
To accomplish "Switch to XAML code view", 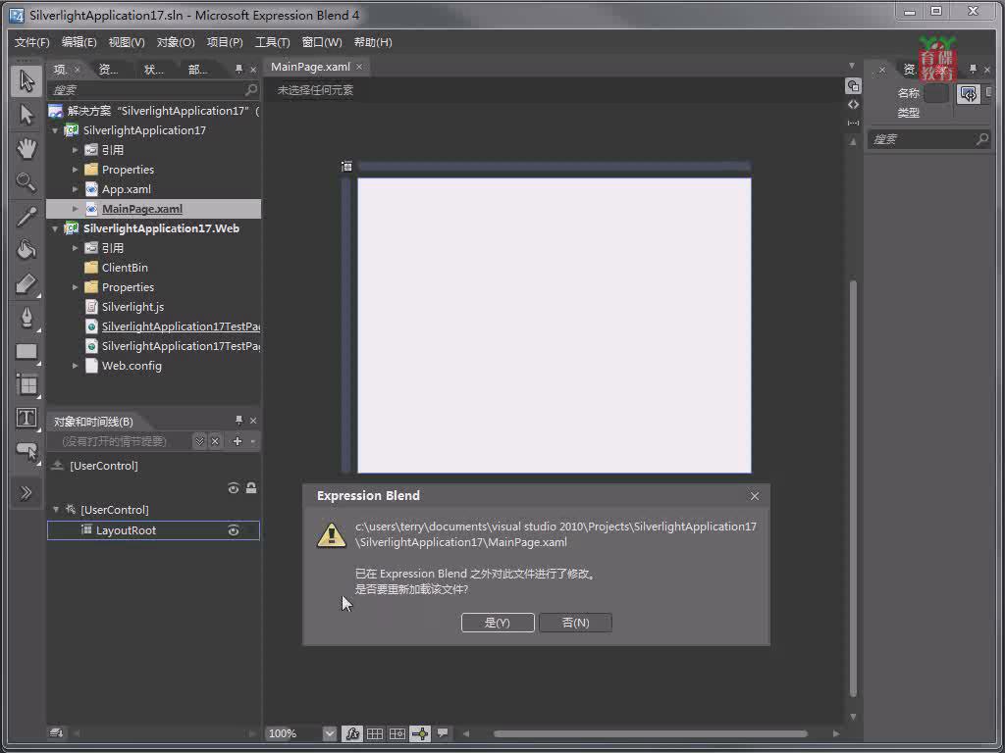I will coord(853,104).
